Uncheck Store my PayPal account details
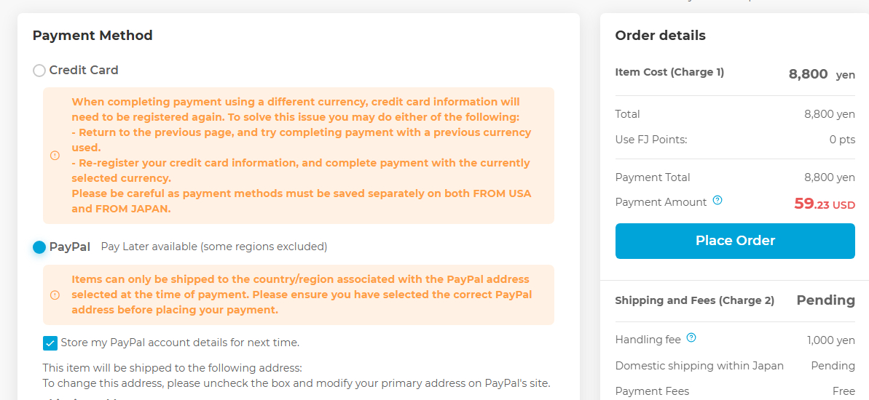Viewport: 869px width, 400px height. (x=50, y=343)
